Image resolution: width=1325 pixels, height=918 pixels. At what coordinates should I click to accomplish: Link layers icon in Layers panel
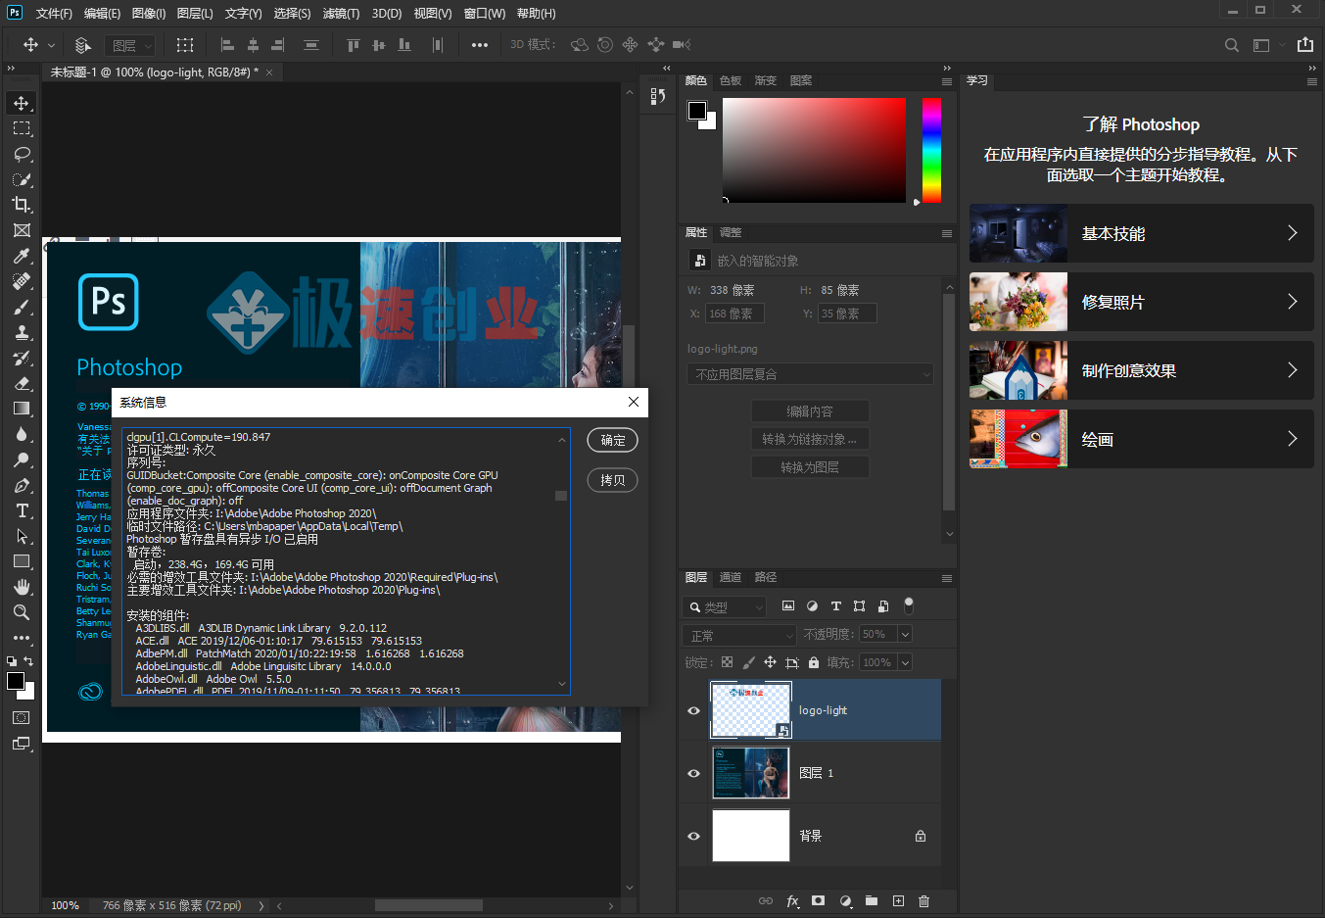[766, 901]
